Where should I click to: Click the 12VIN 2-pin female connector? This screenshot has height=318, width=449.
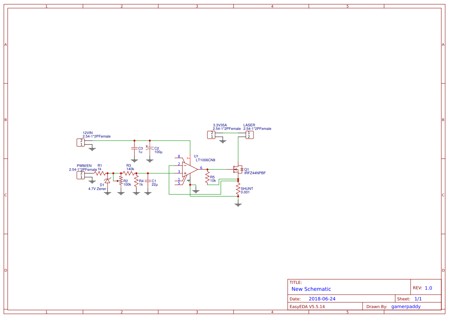pyautogui.click(x=81, y=142)
